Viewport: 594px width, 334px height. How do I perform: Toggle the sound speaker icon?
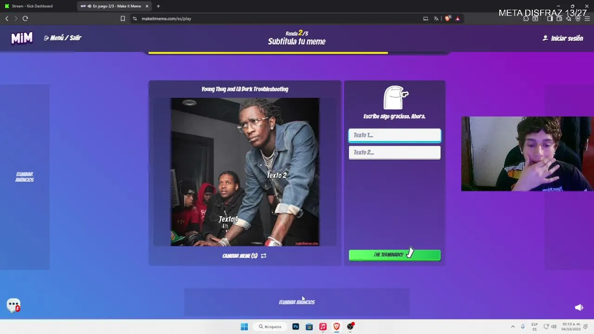[579, 307]
